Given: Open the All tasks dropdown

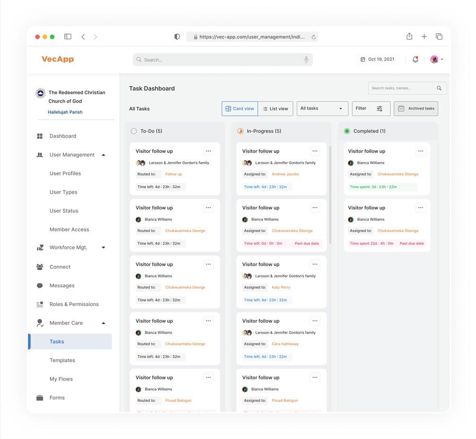Looking at the screenshot, I should tap(322, 109).
